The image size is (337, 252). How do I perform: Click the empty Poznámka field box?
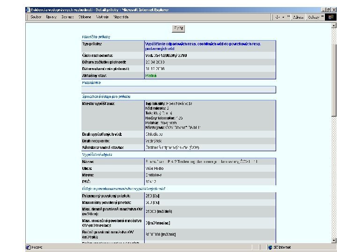click(x=179, y=90)
